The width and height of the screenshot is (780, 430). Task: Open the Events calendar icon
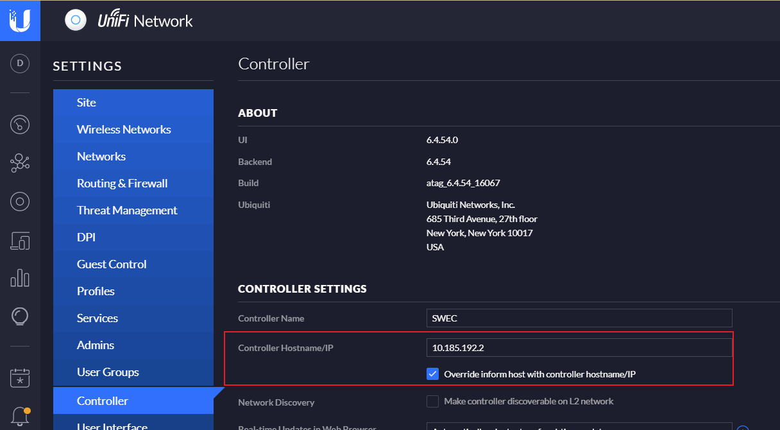[x=20, y=378]
